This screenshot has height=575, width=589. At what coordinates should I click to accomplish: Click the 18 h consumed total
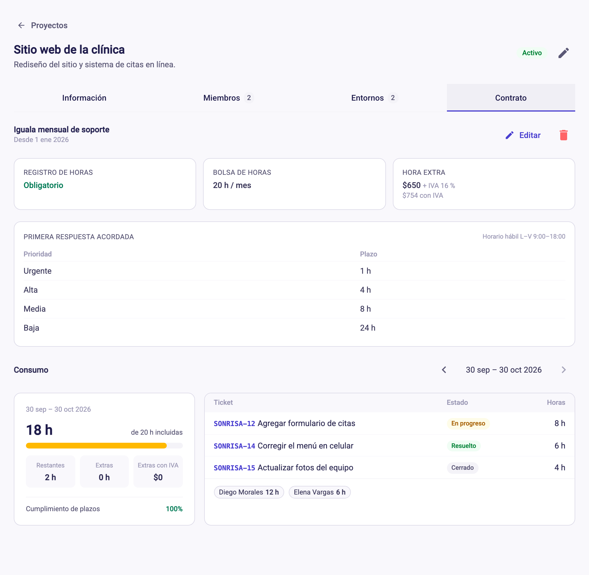click(x=39, y=430)
